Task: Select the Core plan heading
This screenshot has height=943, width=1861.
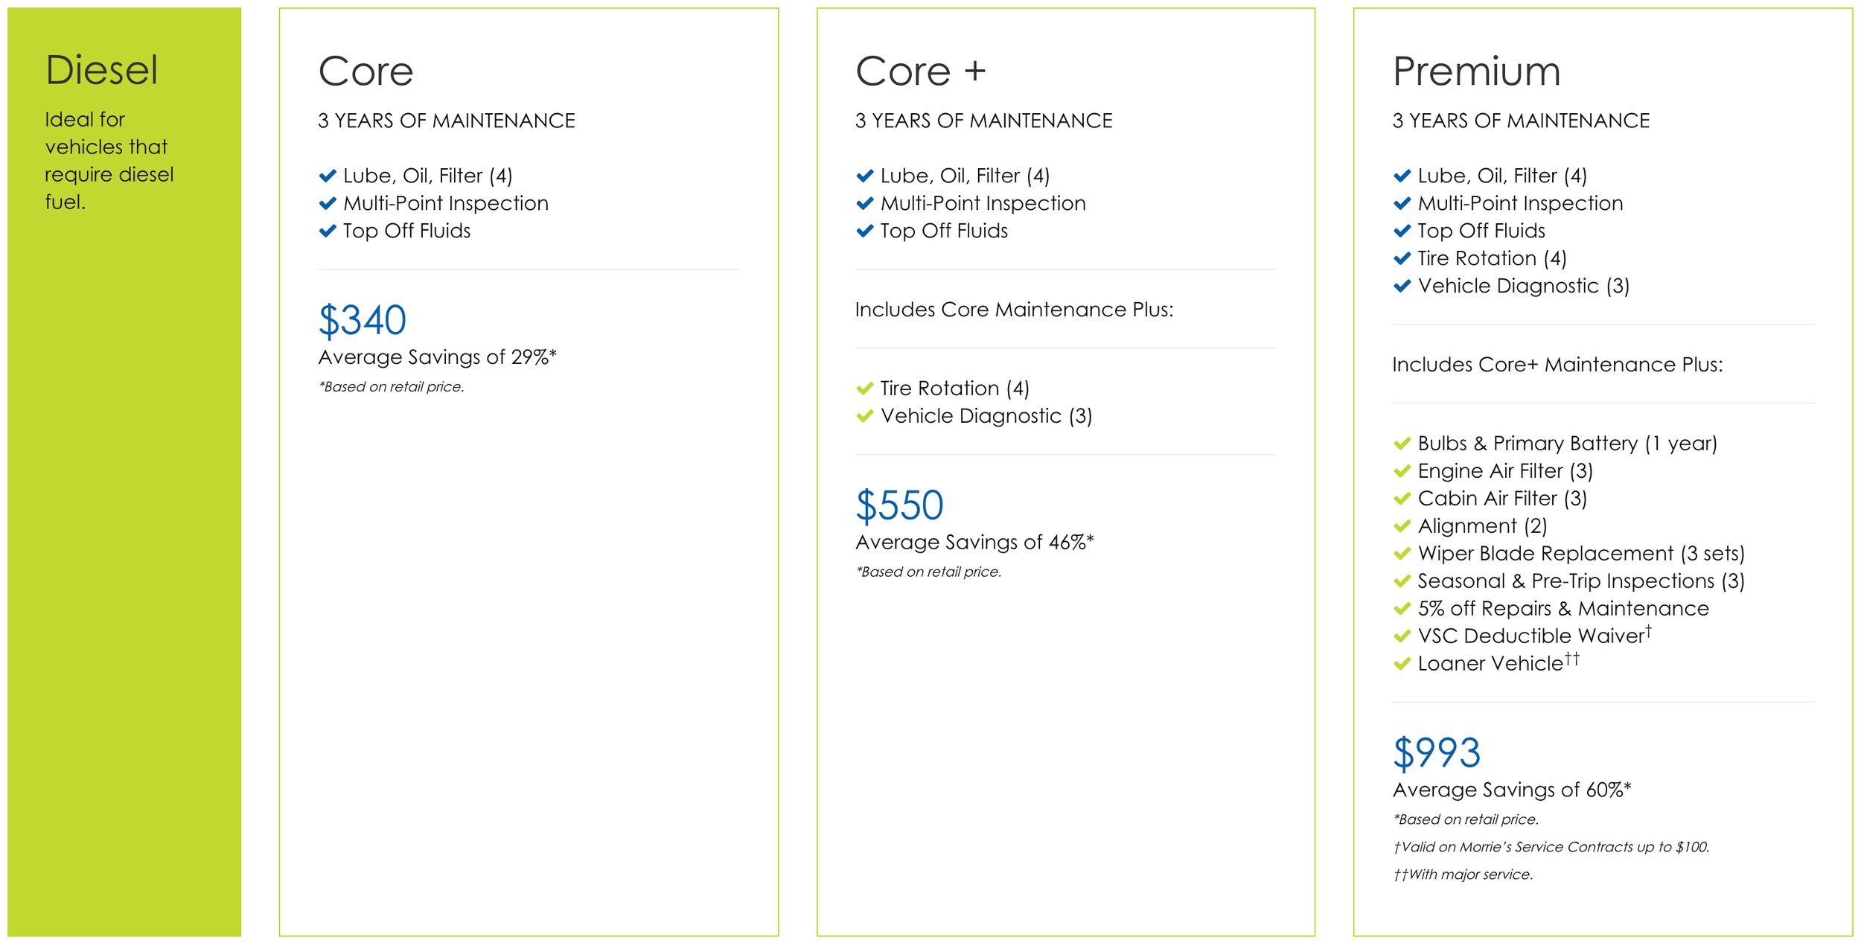Action: coord(366,71)
